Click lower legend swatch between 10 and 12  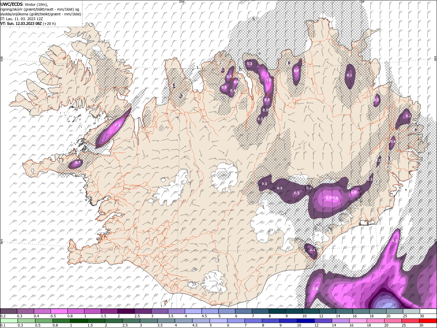[305, 321]
